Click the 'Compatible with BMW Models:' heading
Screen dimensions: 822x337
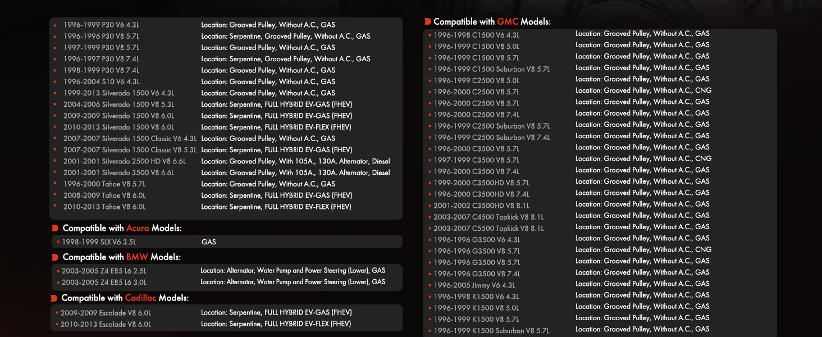click(x=121, y=257)
